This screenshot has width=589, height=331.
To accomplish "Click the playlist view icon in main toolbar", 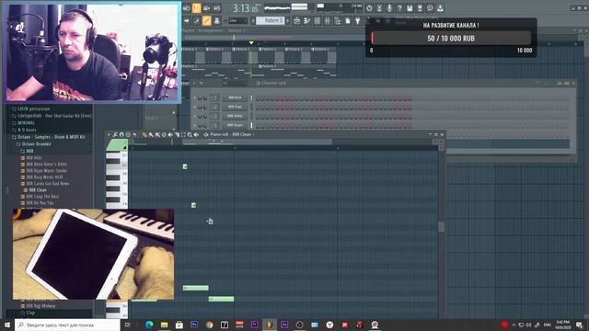I will click(x=297, y=20).
